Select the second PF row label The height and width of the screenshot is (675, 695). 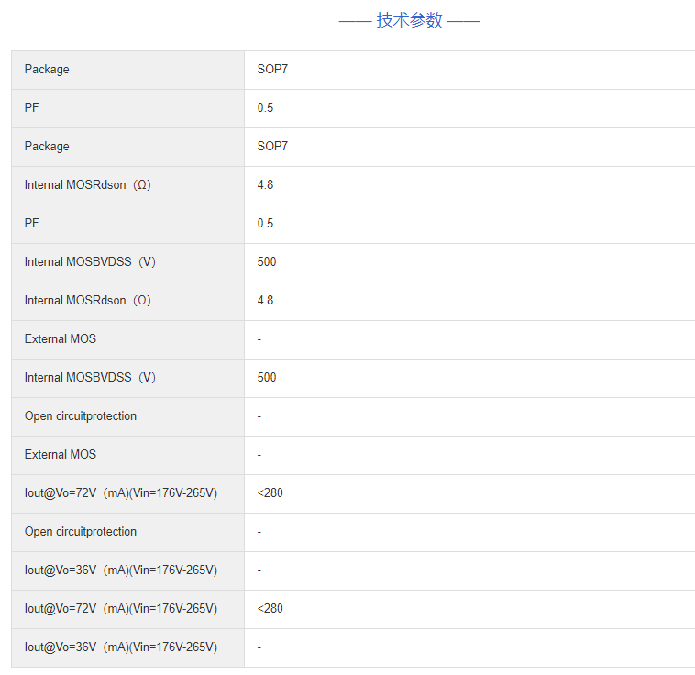coord(32,224)
